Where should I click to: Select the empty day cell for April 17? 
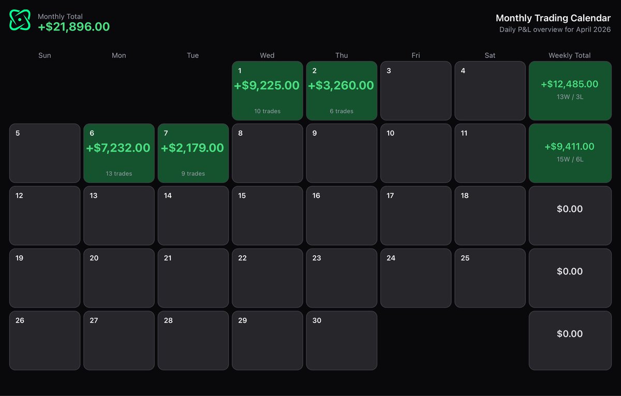coord(416,216)
